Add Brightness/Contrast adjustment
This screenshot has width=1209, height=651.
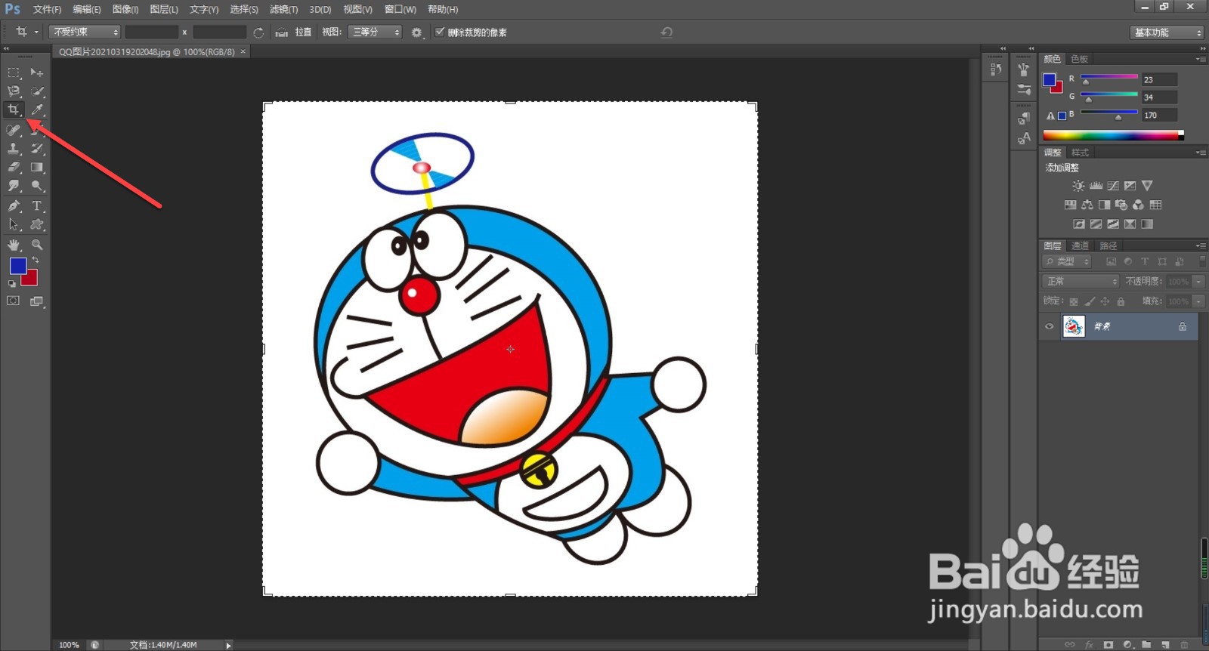(x=1078, y=186)
